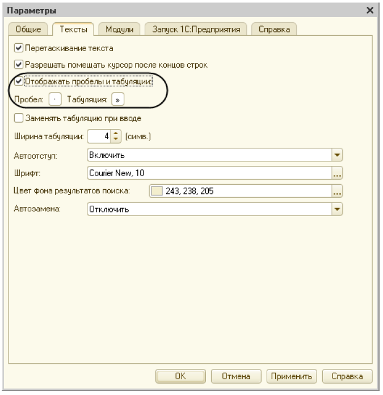This screenshot has height=395, width=383.
Task: Open font chooser ellipsis for Шрифт
Action: (337, 173)
